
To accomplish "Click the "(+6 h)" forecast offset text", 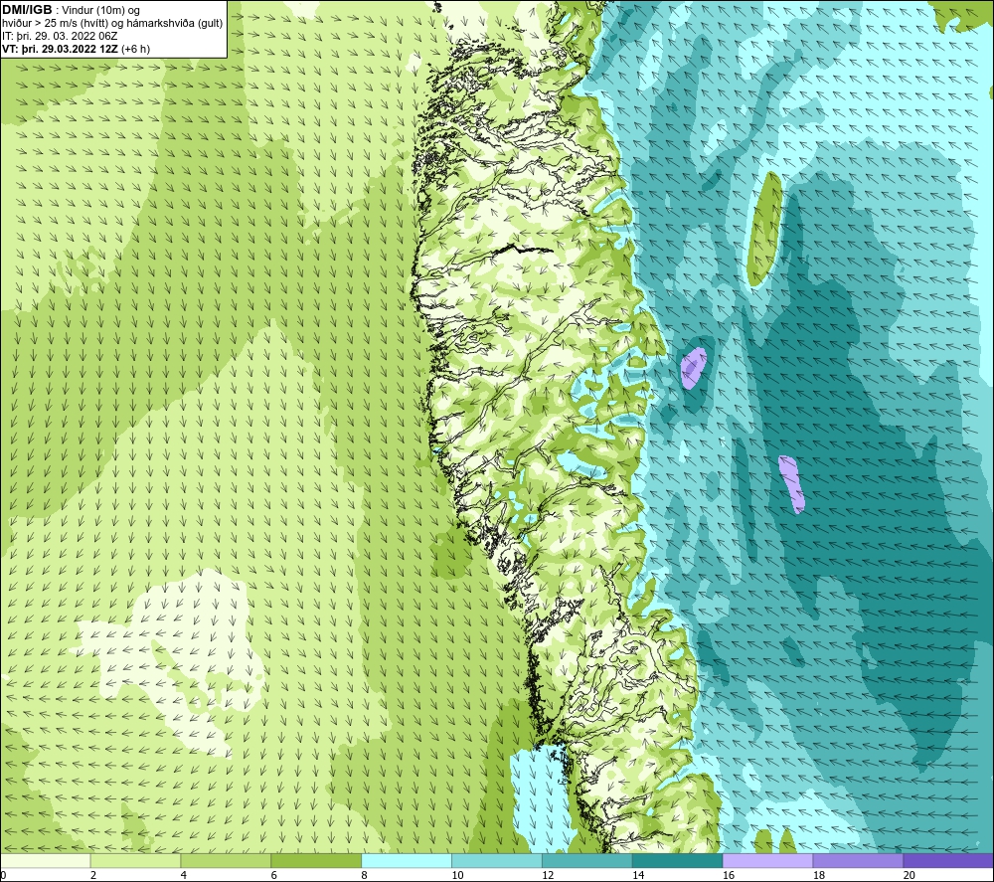I will point(136,49).
